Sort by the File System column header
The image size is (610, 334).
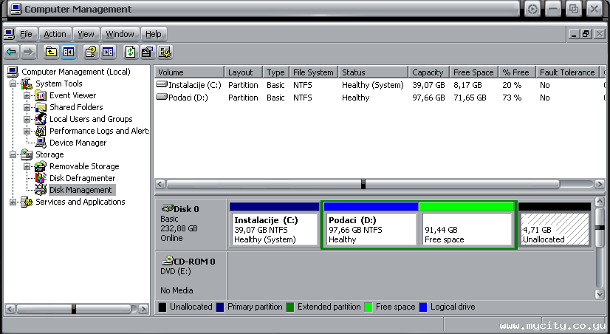click(314, 72)
